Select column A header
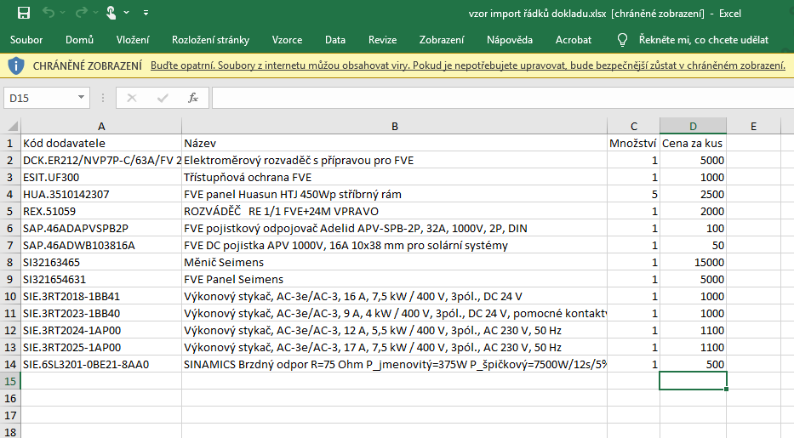 coord(101,127)
